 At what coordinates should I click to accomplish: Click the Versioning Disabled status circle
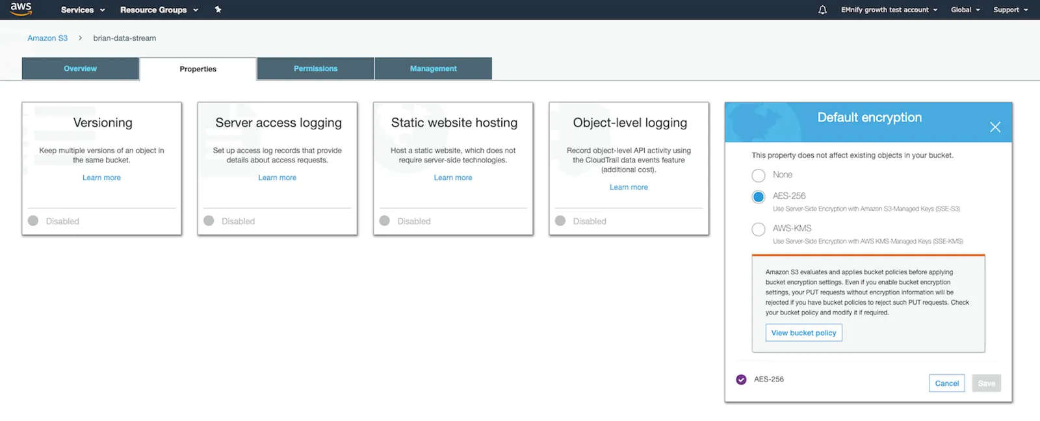tap(33, 221)
